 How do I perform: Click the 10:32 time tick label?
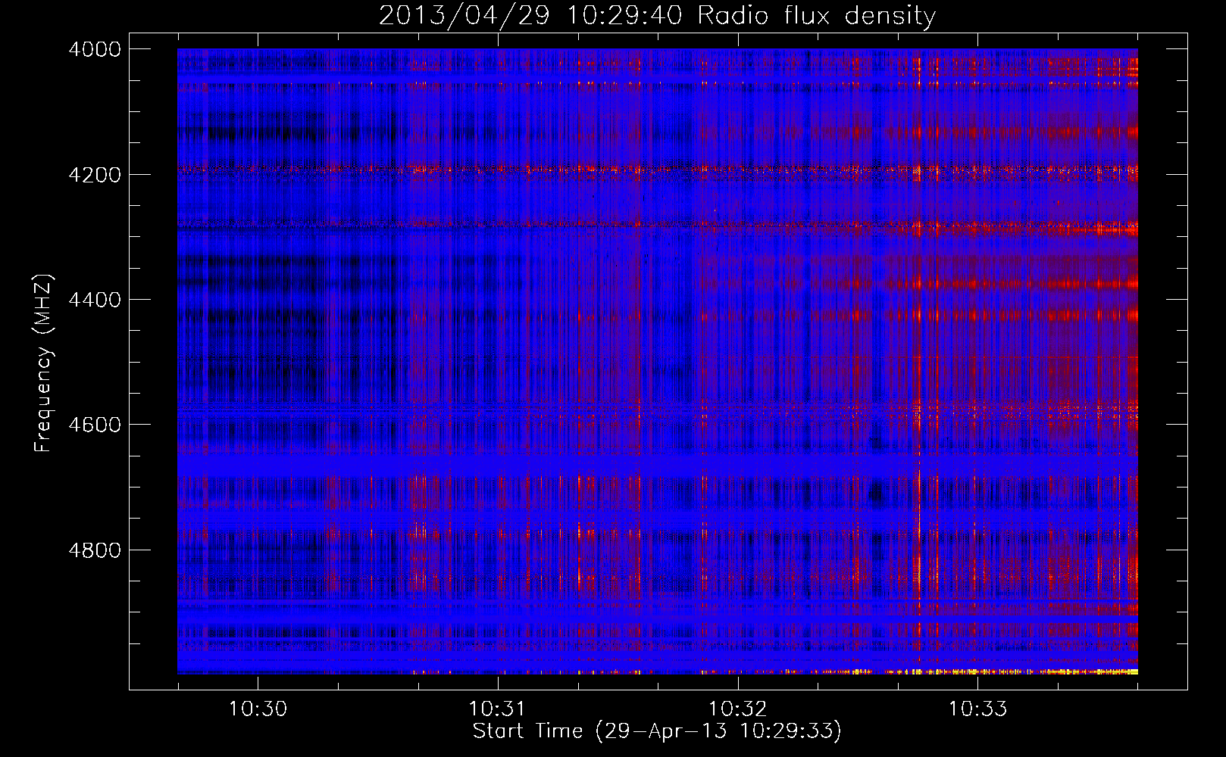(x=737, y=709)
